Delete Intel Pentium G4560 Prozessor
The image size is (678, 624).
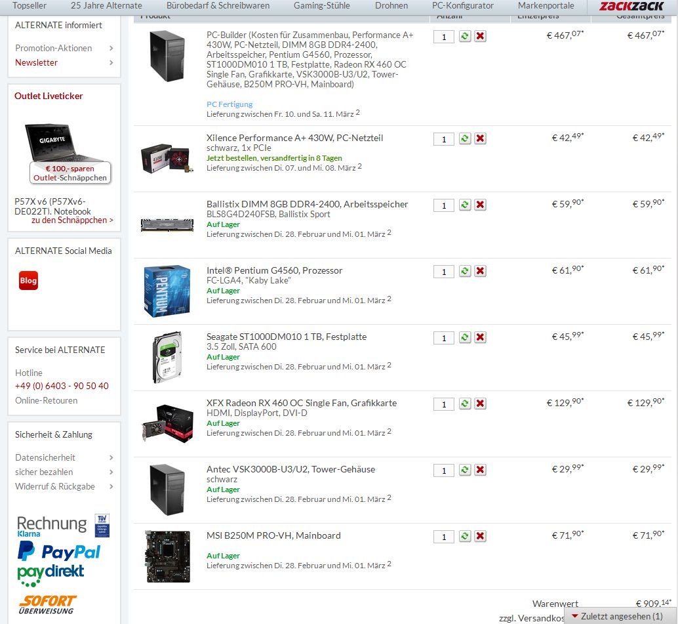(481, 272)
